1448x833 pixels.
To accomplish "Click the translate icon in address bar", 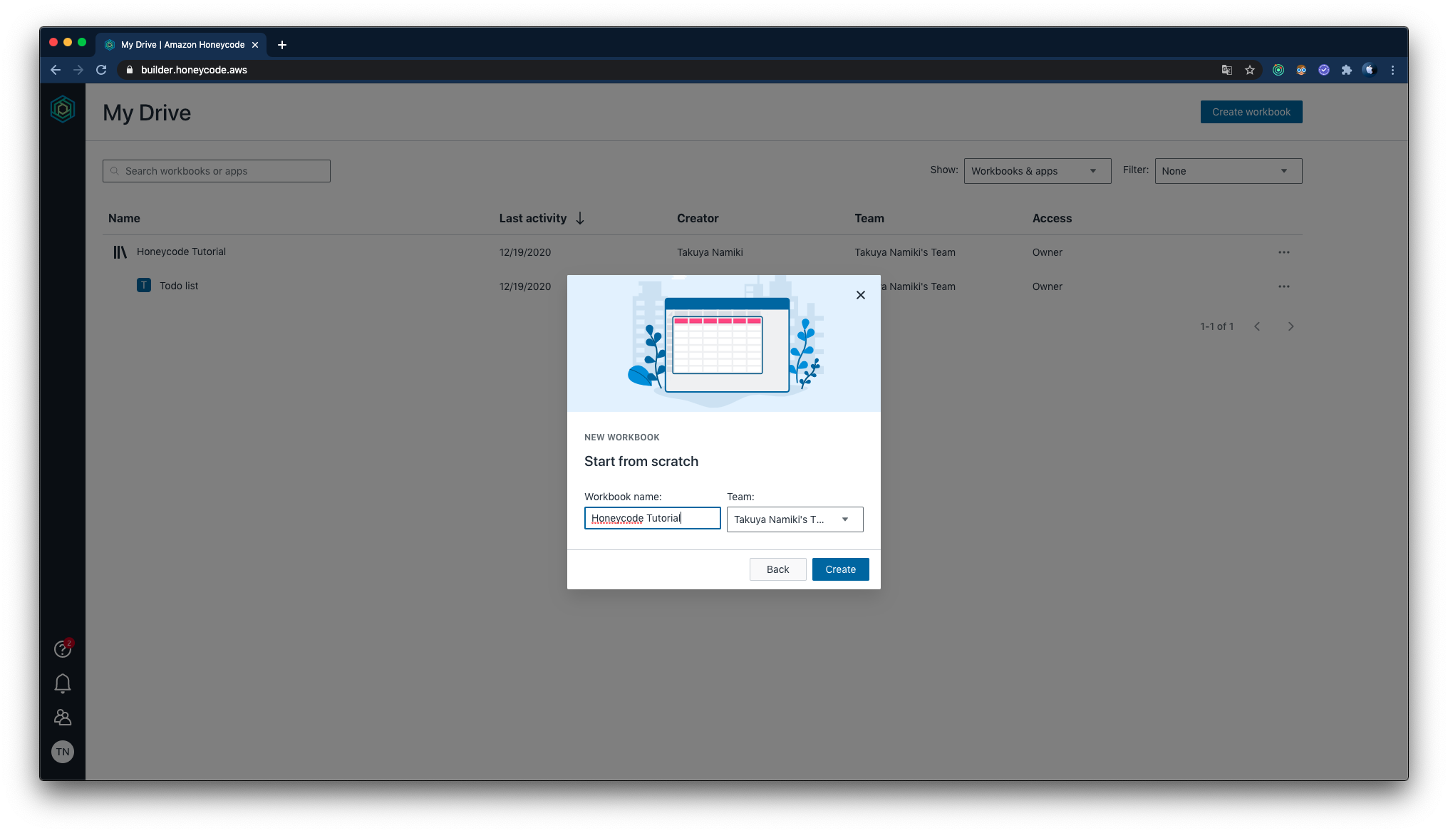I will coord(1227,70).
